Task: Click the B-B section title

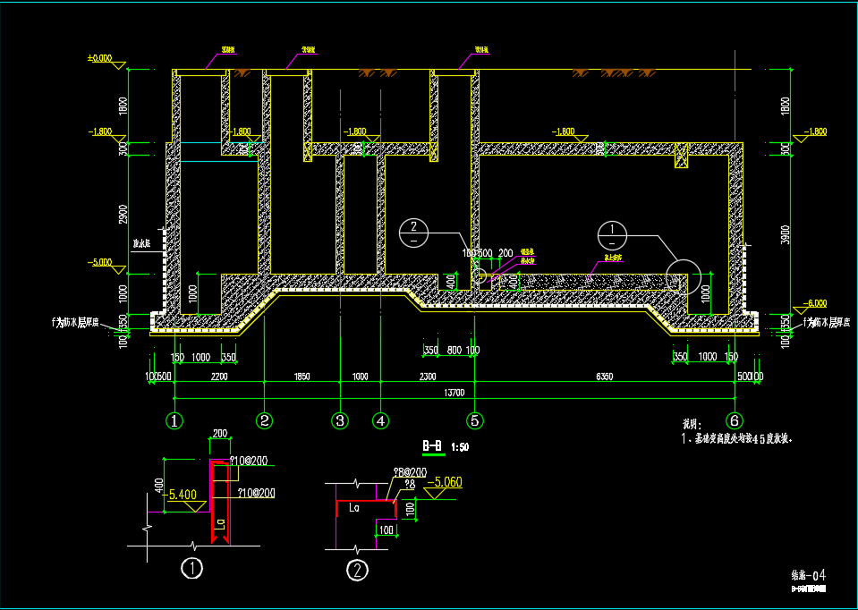Action: pos(433,446)
